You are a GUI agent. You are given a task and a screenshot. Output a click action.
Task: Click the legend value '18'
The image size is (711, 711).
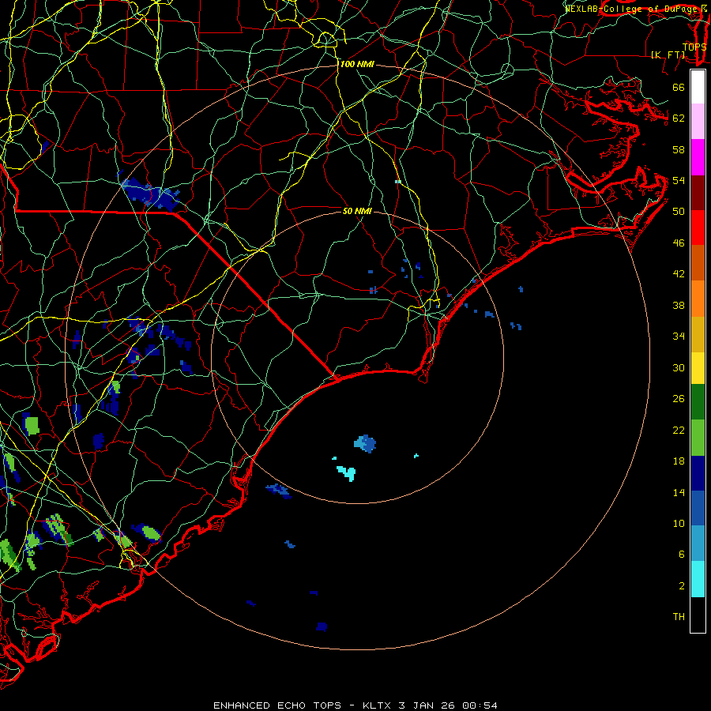679,461
